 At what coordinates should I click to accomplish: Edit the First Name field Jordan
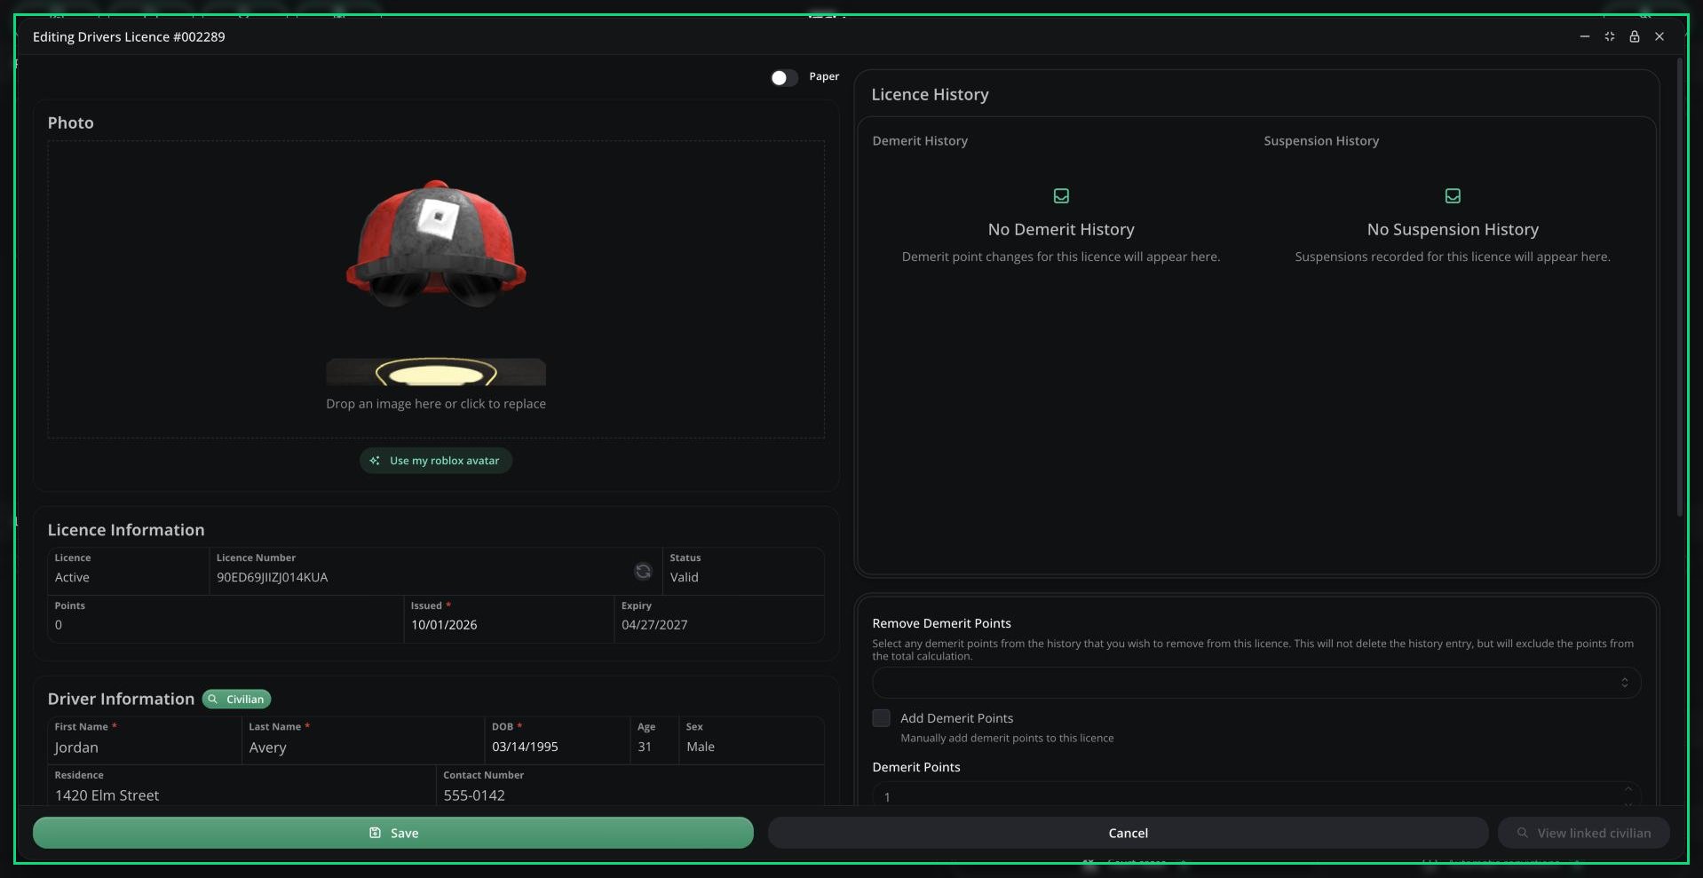pyautogui.click(x=144, y=740)
